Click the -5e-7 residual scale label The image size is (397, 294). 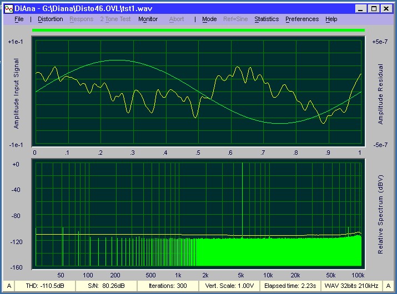pos(380,145)
